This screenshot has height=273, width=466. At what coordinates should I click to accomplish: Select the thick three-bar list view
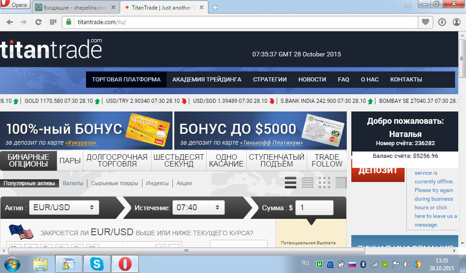pyautogui.click(x=290, y=183)
